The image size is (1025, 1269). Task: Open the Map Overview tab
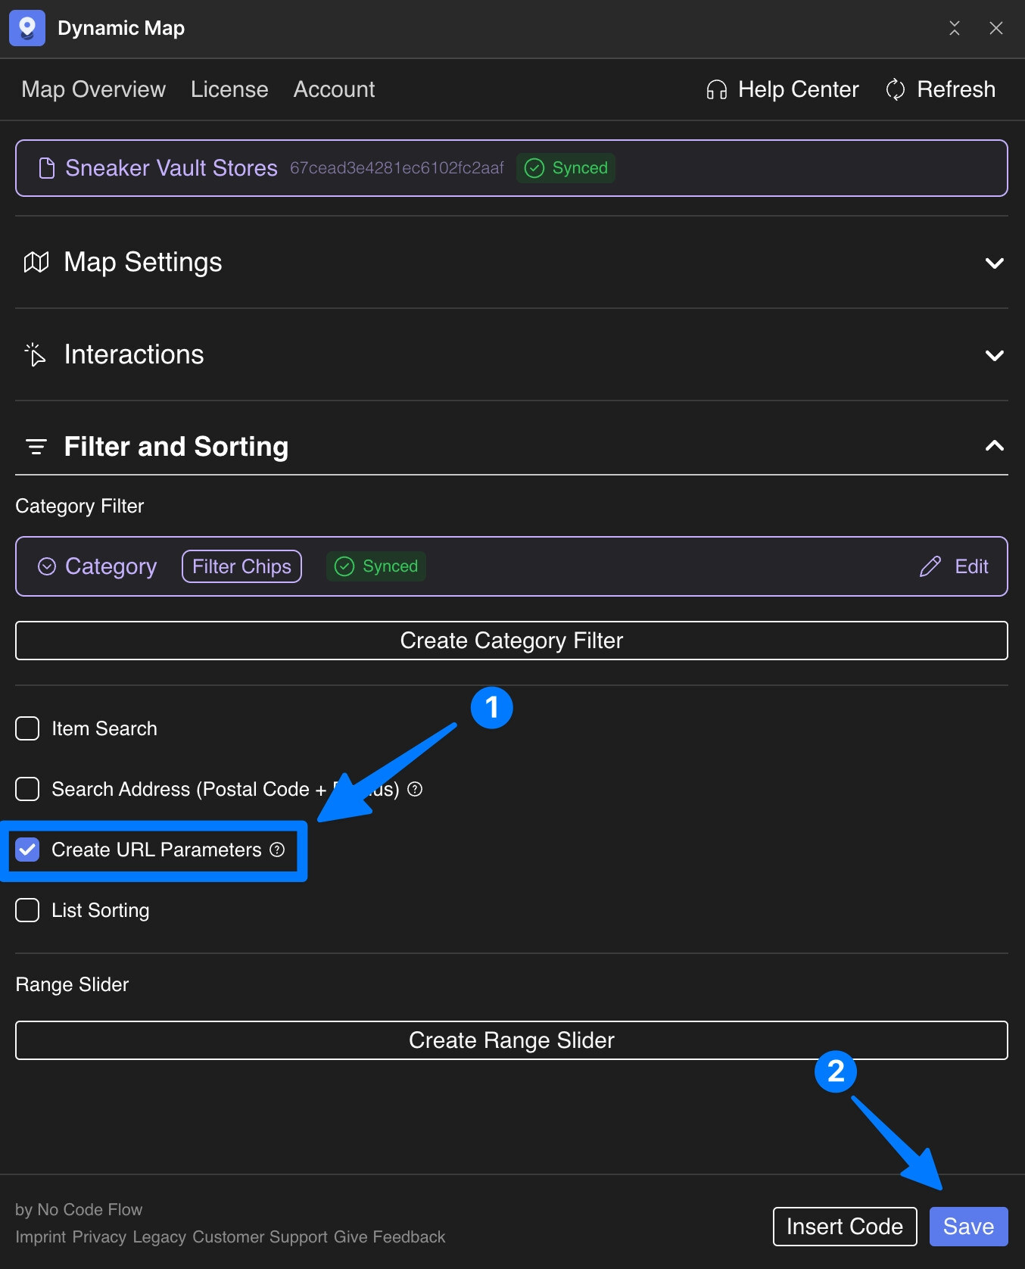pyautogui.click(x=94, y=89)
